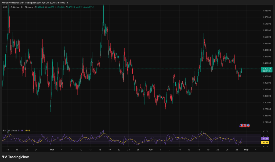Click the middle US flag event icon

(245, 126)
